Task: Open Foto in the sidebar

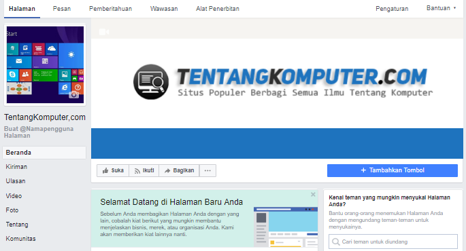Action: tap(12, 210)
